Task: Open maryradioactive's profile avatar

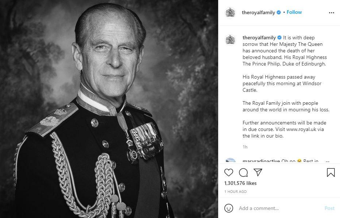Action: 231,161
